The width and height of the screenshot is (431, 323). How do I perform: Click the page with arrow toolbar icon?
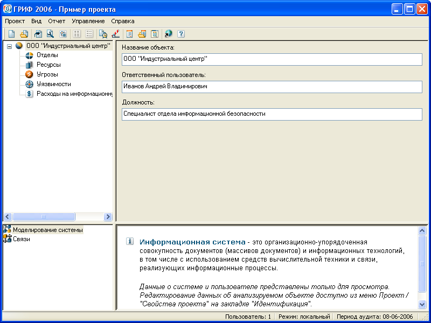(x=38, y=34)
